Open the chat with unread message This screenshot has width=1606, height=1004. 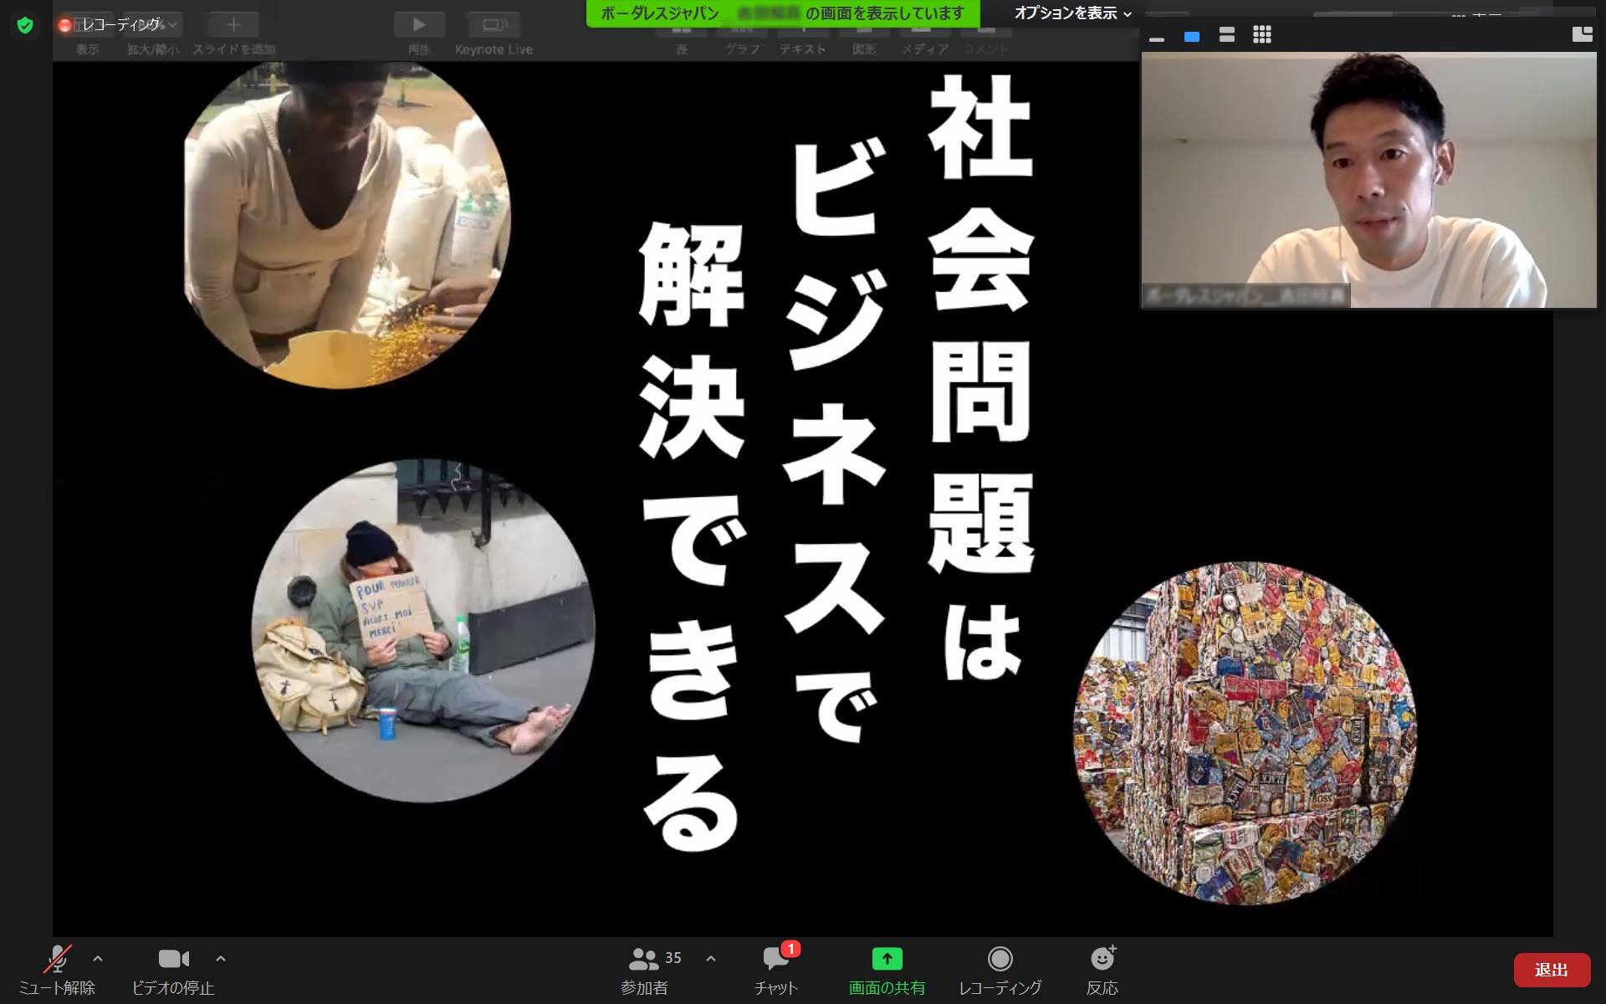[776, 960]
